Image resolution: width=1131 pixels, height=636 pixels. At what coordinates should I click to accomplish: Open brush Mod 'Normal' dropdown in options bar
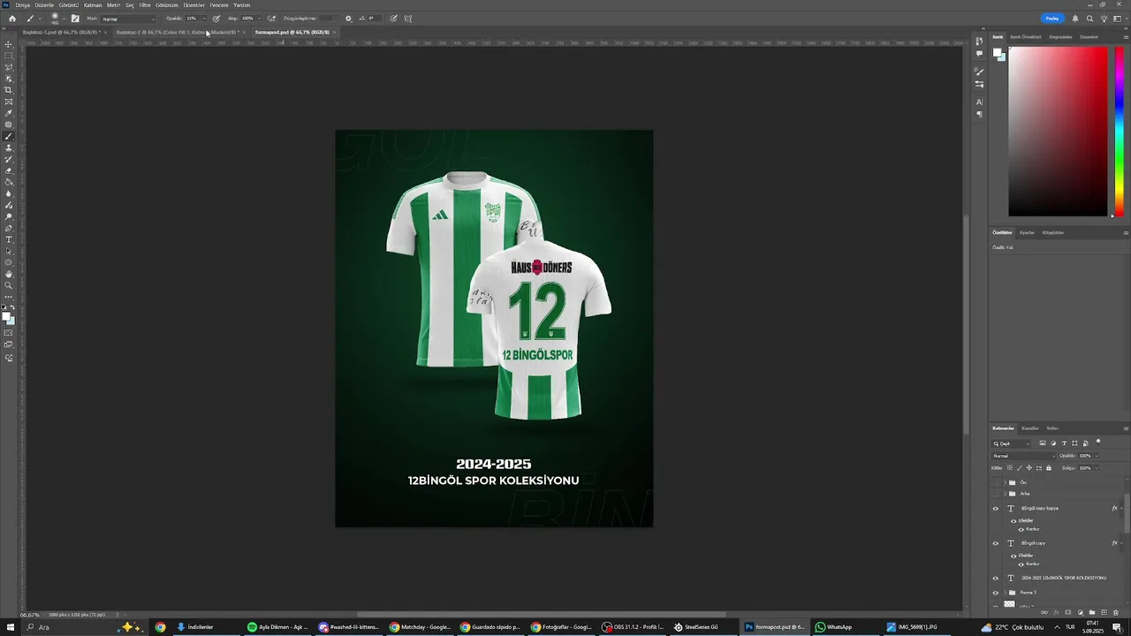coord(128,19)
